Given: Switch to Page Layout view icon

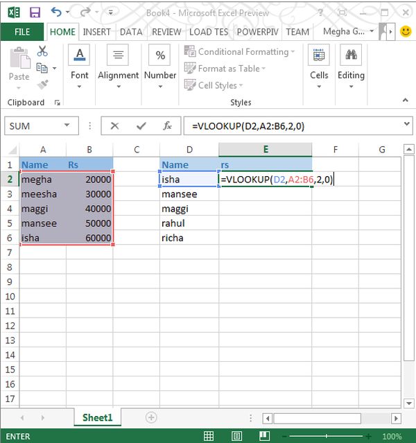Looking at the screenshot, I should [236, 436].
